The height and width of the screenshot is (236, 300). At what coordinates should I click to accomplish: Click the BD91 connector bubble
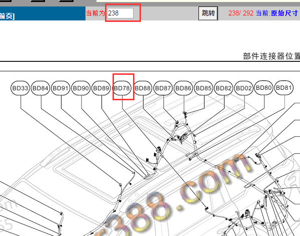(60, 88)
